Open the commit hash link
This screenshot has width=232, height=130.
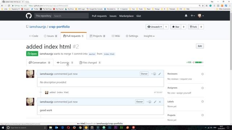coord(158,92)
